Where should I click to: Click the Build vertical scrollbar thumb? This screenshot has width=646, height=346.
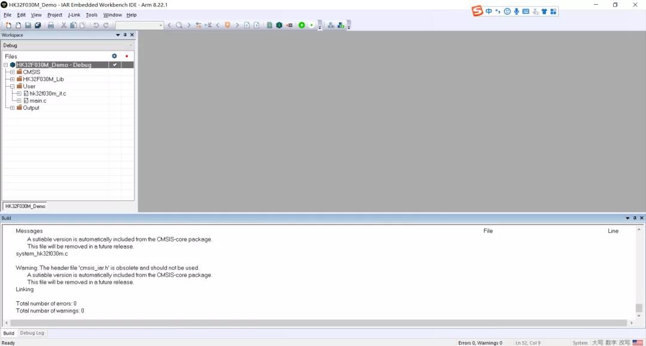click(639, 308)
